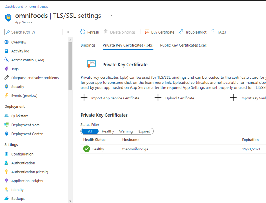The height and width of the screenshot is (203, 266).
Task: Click the Deployment slots icon
Action: point(7,125)
